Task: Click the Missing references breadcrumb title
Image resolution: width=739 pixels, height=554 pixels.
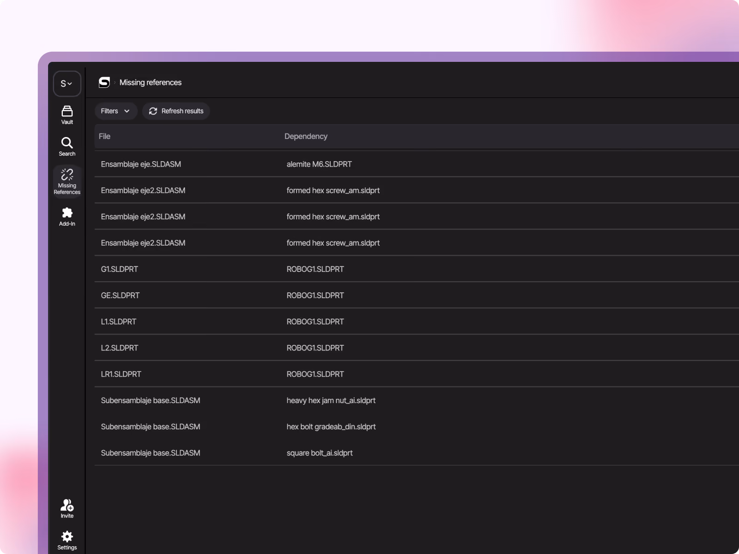Action: coord(151,82)
